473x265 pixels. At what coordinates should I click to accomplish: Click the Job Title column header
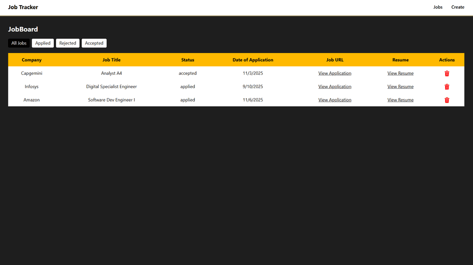(111, 60)
